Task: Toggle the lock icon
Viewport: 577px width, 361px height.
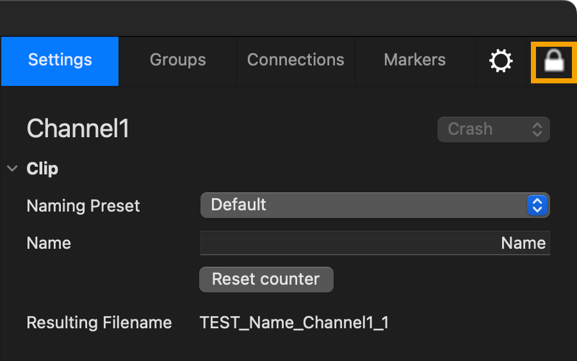Action: coord(554,62)
